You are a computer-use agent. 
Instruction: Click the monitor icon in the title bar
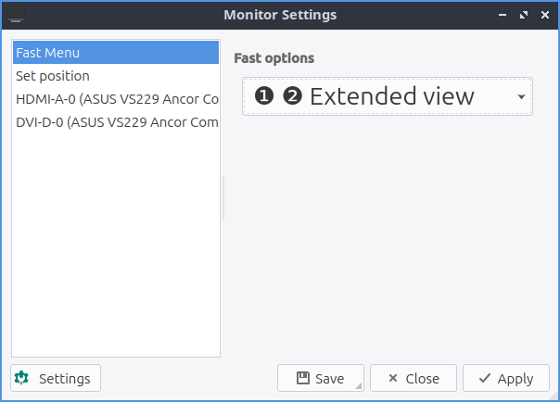(16, 15)
